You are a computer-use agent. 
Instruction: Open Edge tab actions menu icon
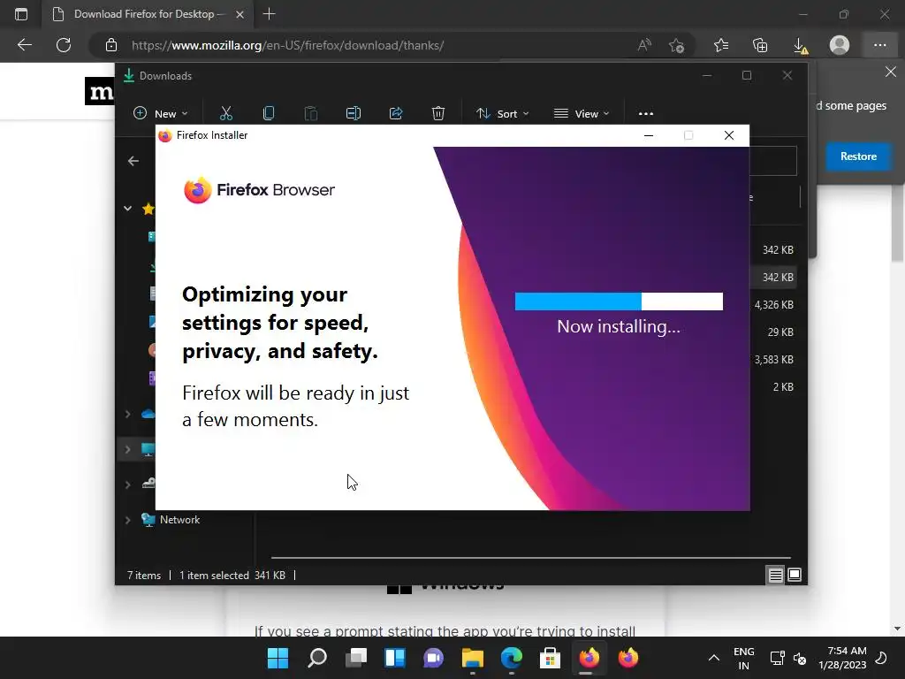[21, 14]
